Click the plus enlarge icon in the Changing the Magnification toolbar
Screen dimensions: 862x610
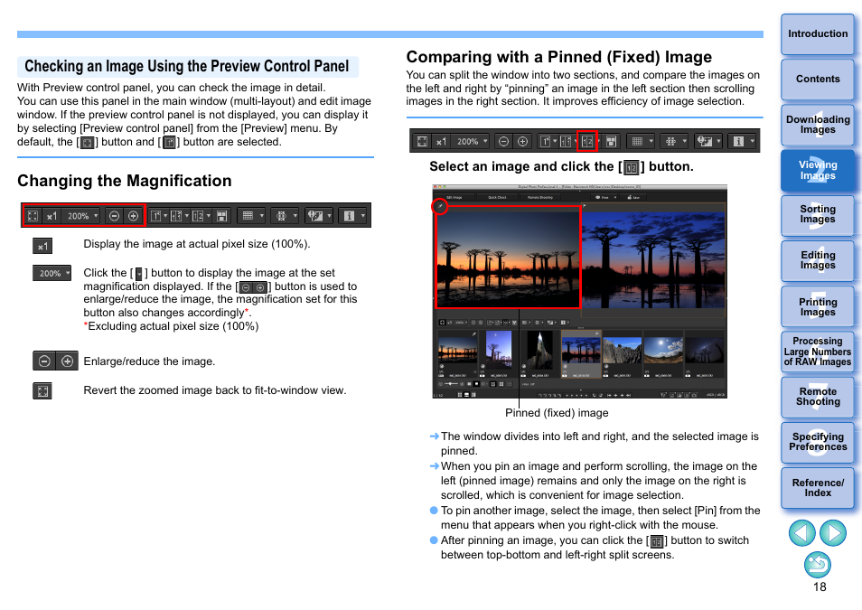click(x=133, y=216)
